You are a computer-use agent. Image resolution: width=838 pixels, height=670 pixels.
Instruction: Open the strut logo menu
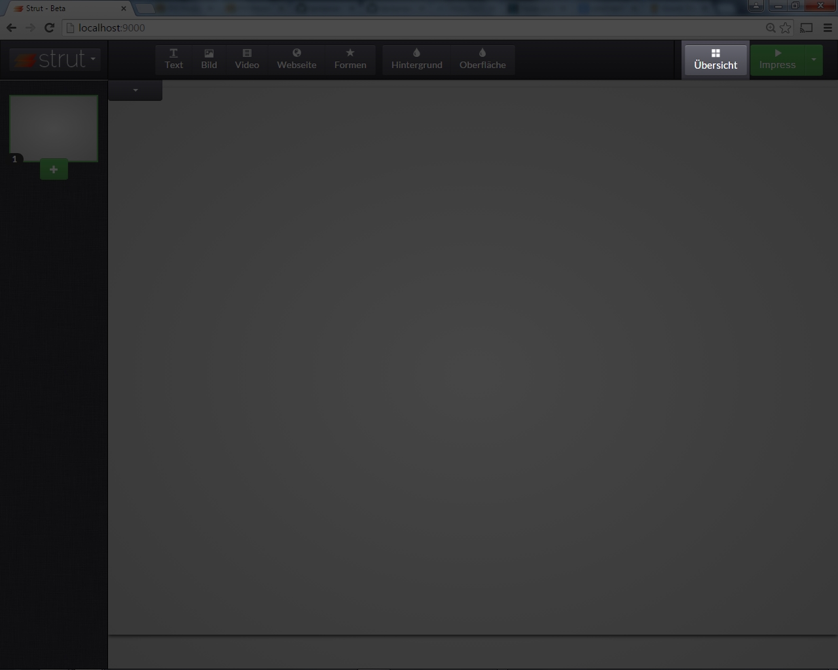[x=56, y=60]
